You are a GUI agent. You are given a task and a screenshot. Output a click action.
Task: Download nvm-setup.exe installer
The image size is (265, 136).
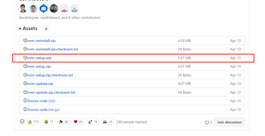coord(39,58)
